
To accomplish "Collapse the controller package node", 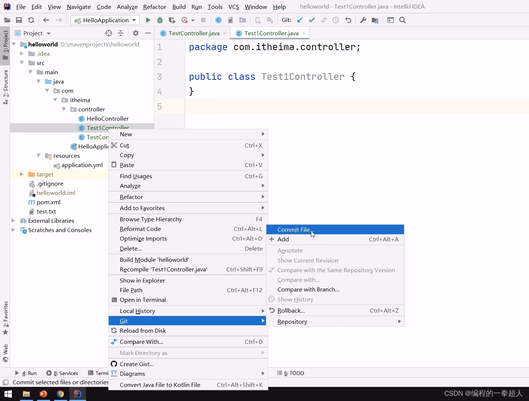I will point(64,109).
